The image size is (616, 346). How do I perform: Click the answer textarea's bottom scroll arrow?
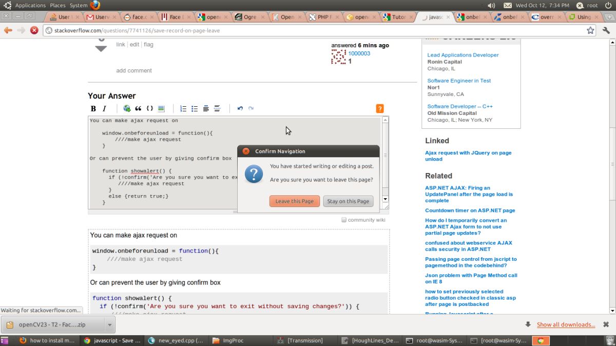tap(386, 199)
